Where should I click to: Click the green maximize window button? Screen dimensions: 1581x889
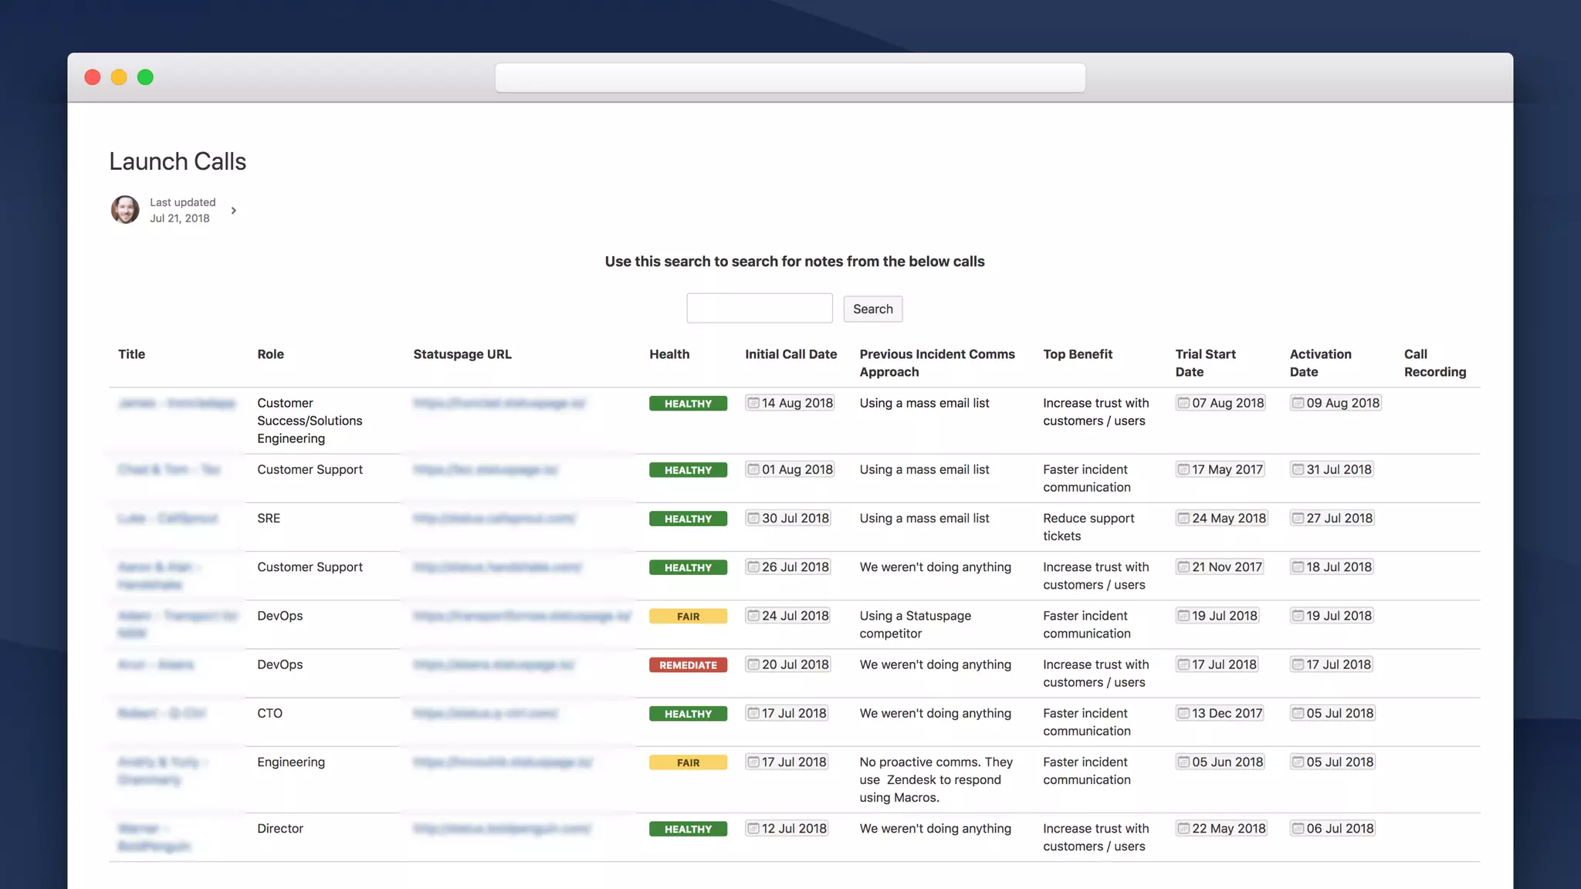pyautogui.click(x=145, y=77)
